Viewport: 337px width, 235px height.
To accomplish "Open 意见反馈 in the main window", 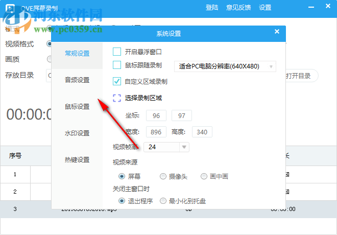I will (x=238, y=8).
